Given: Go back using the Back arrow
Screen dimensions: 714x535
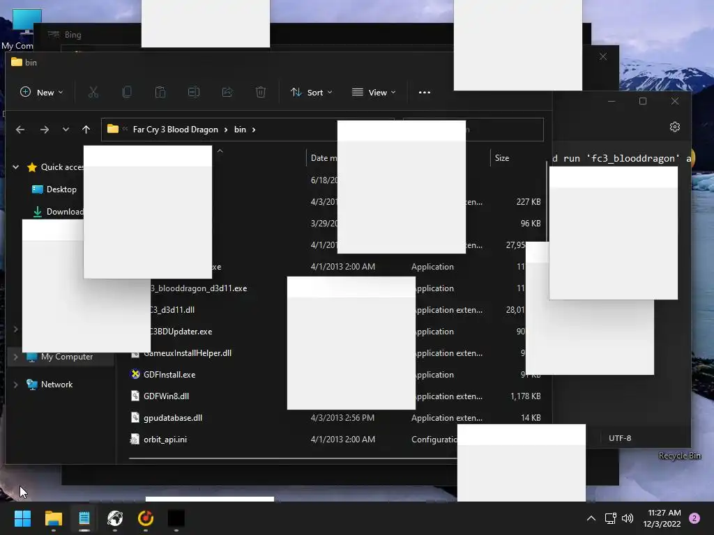Looking at the screenshot, I should 20,130.
